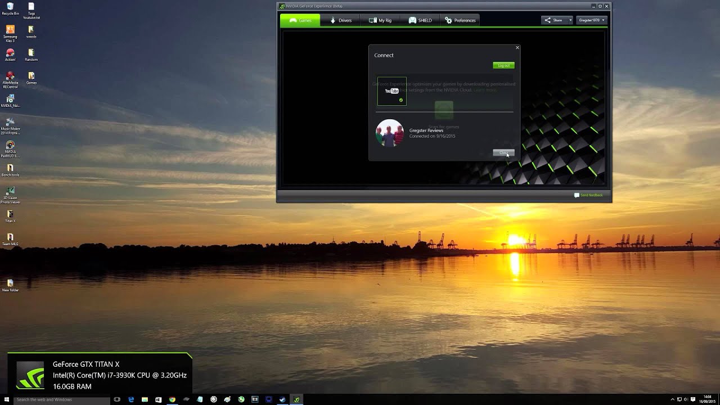Image resolution: width=720 pixels, height=405 pixels.
Task: Open the Games tab in GeForce Experience
Action: [300, 20]
